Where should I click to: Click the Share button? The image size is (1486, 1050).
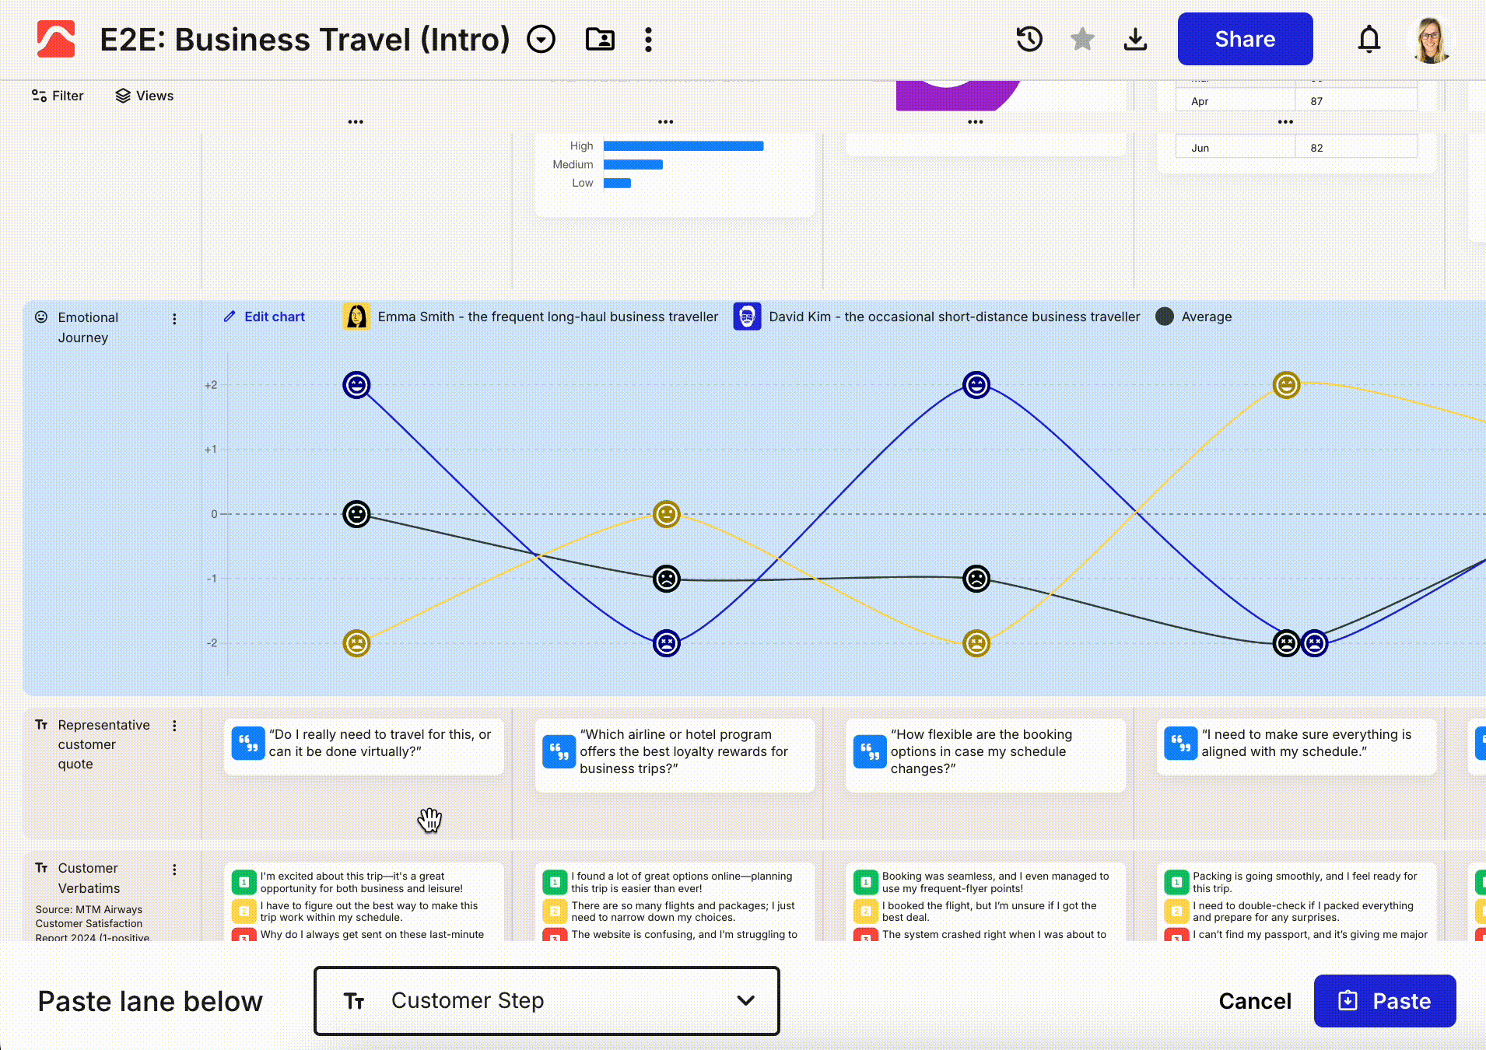1245,39
